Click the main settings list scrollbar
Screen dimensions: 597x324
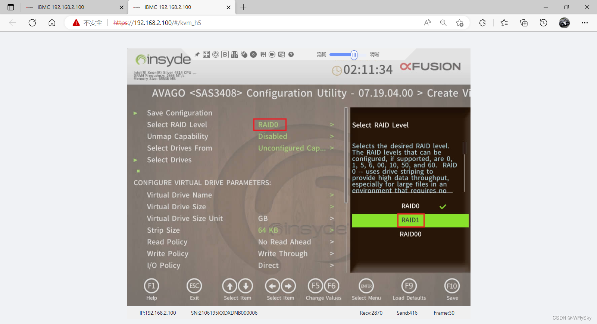[346, 155]
